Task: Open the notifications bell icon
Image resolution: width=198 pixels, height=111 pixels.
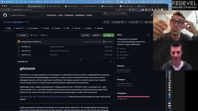Action: coord(152,15)
